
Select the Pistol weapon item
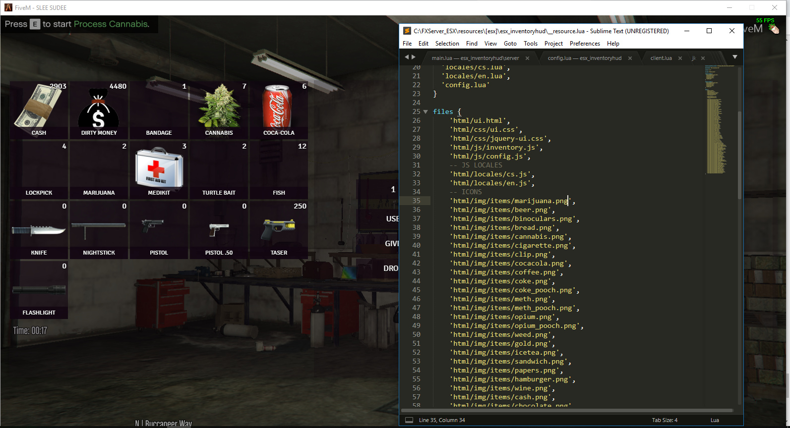tap(159, 229)
